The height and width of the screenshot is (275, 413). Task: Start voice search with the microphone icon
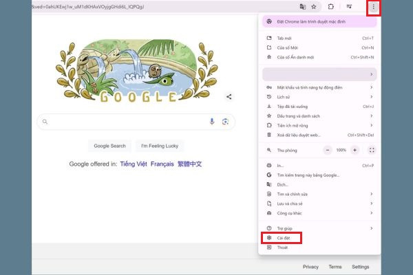coord(212,122)
